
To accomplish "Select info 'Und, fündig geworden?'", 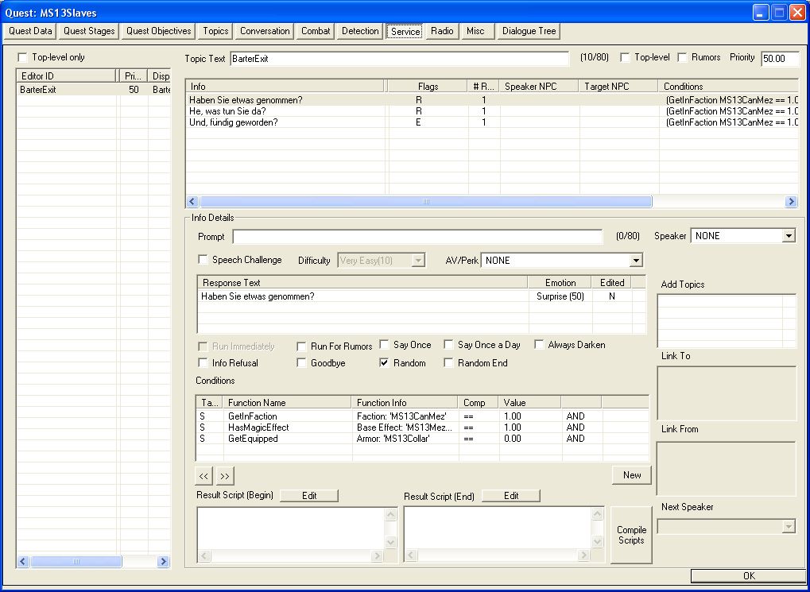I will click(x=491, y=122).
